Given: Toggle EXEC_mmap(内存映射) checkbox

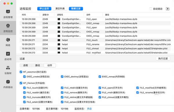Looking at the screenshot, I should click(100, 77).
